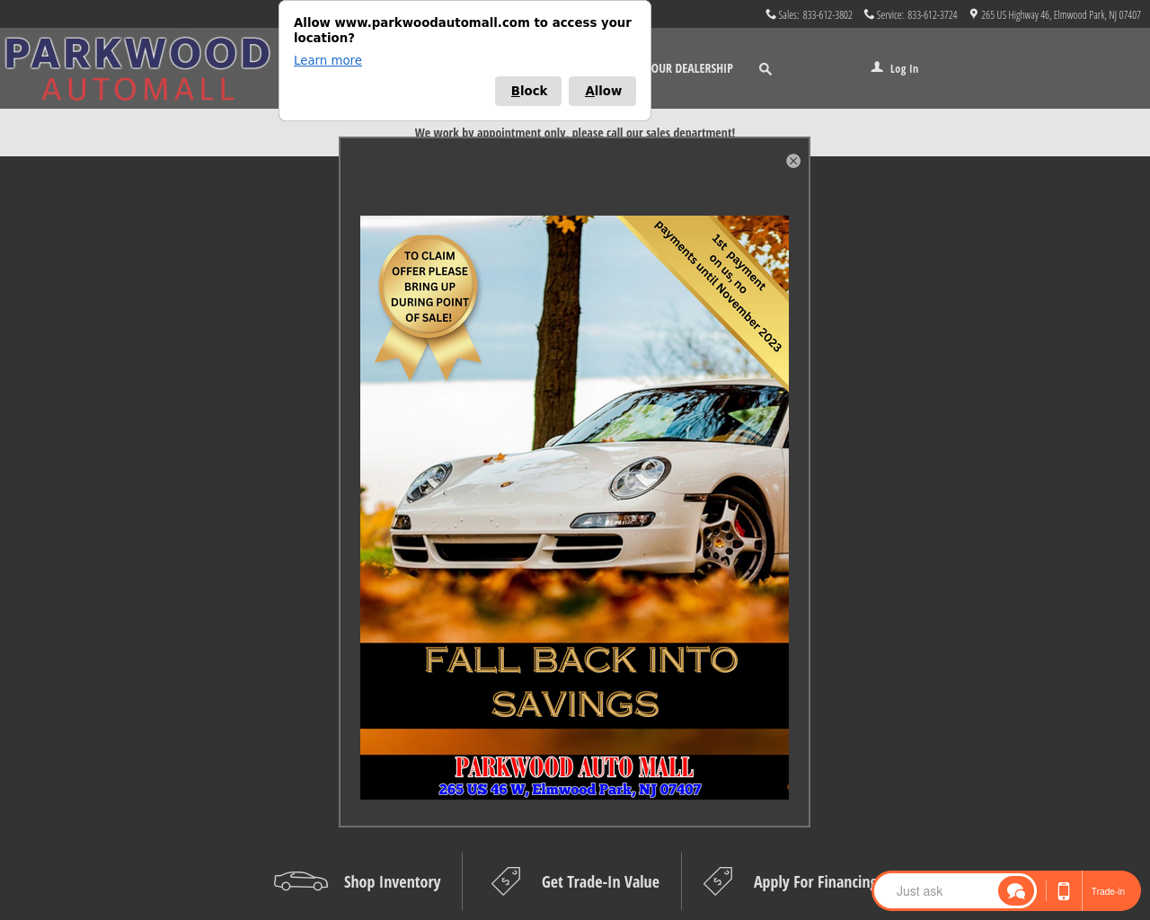Click the car icon beside Shop Inventory
1150x920 pixels.
pos(301,881)
